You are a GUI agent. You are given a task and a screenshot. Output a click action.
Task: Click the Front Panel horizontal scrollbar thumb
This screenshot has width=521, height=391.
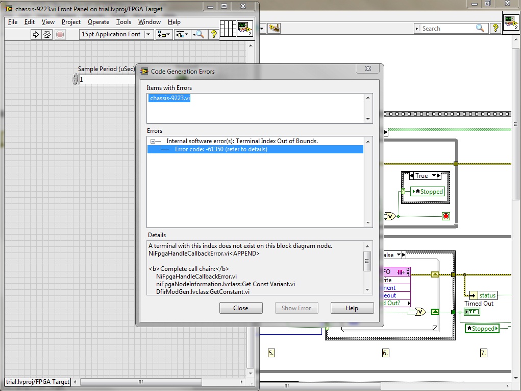141,382
